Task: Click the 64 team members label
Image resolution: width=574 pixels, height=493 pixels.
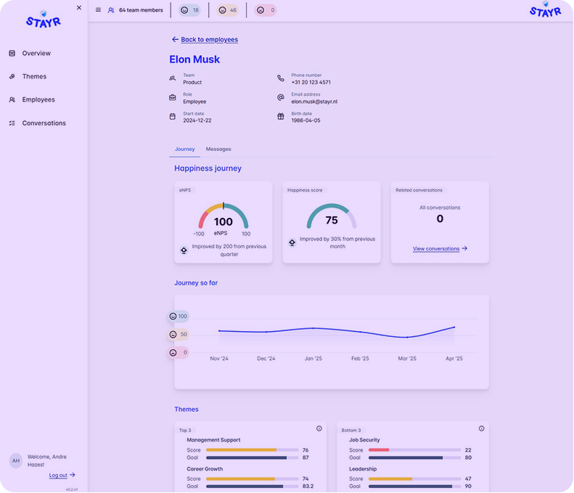Action: click(x=141, y=10)
